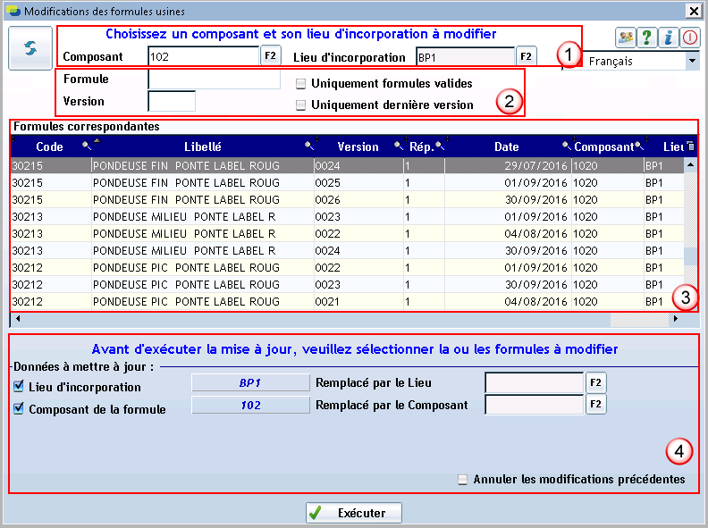Sort table by Composant column header
This screenshot has width=708, height=528.
coord(604,147)
